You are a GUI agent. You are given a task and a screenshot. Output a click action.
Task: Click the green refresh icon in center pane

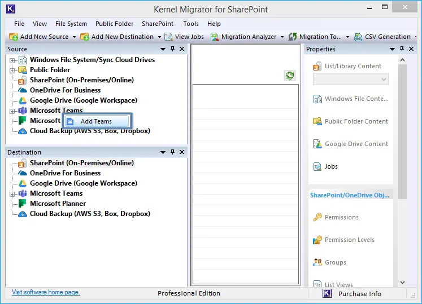(290, 76)
